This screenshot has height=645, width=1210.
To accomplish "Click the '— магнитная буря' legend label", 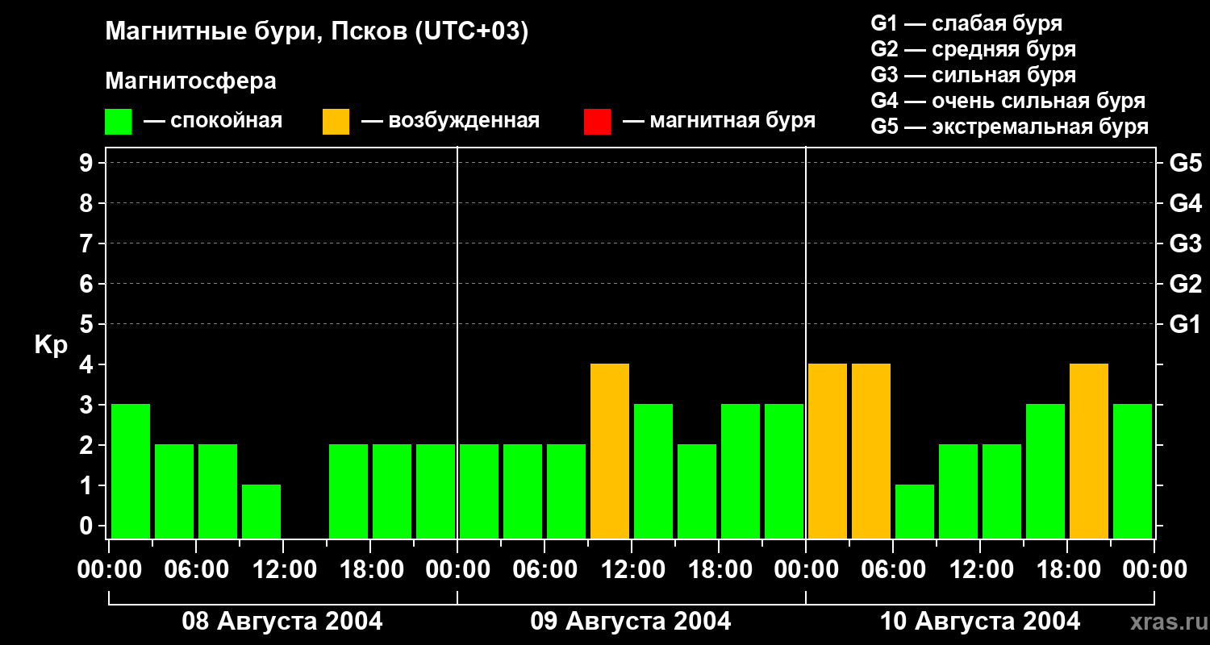I will (720, 121).
